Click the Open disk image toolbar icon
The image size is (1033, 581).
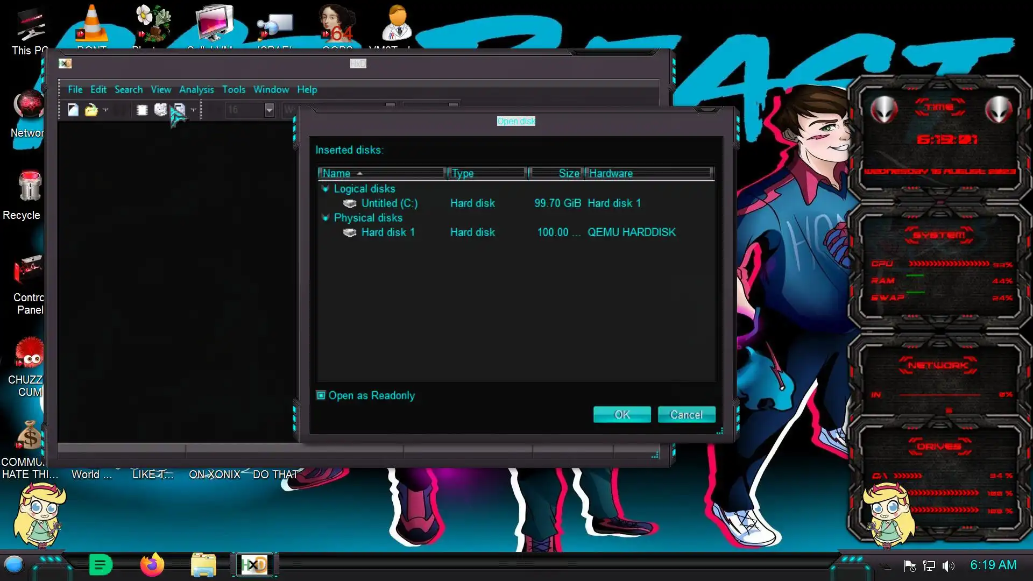179,110
